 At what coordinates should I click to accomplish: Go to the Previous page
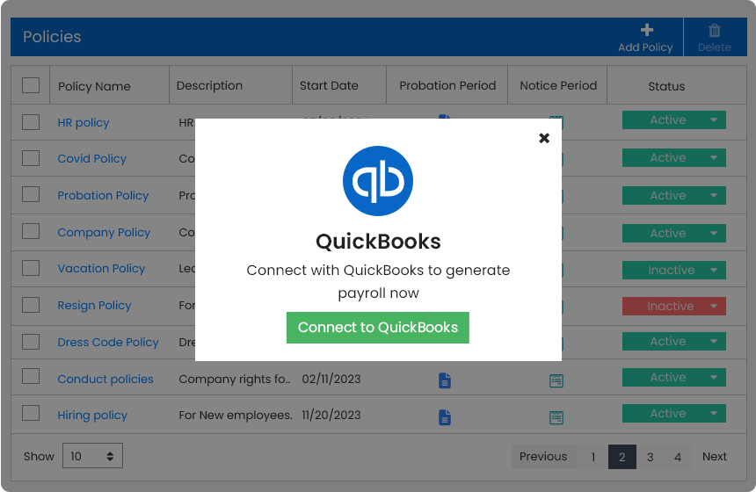[x=543, y=456]
